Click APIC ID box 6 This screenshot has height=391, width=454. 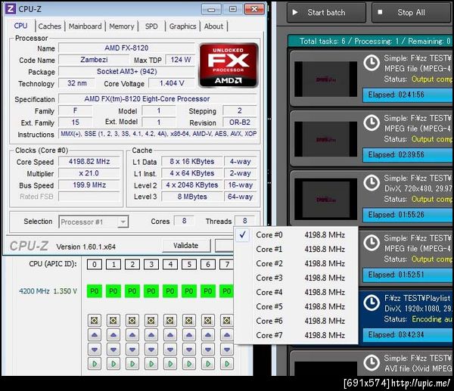click(208, 264)
